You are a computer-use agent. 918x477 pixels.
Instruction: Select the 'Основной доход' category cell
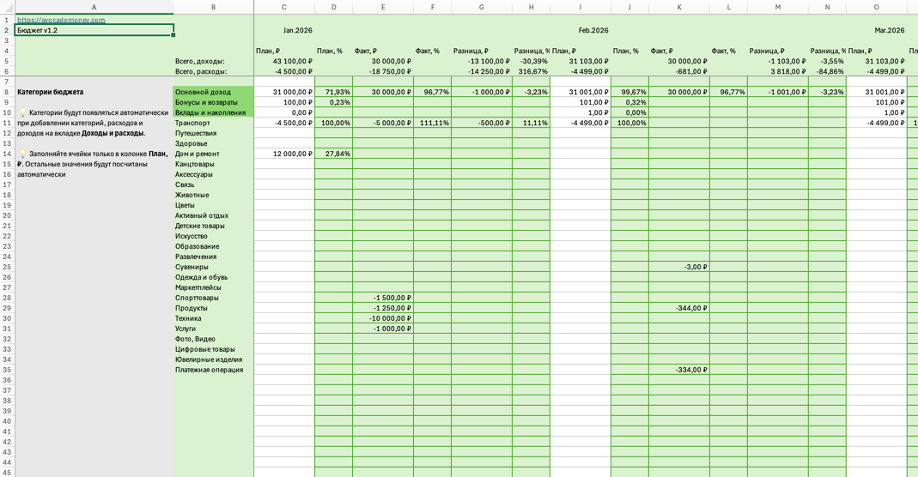coord(213,92)
